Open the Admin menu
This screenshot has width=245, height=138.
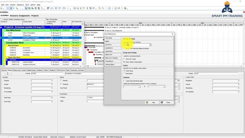coord(33,5)
